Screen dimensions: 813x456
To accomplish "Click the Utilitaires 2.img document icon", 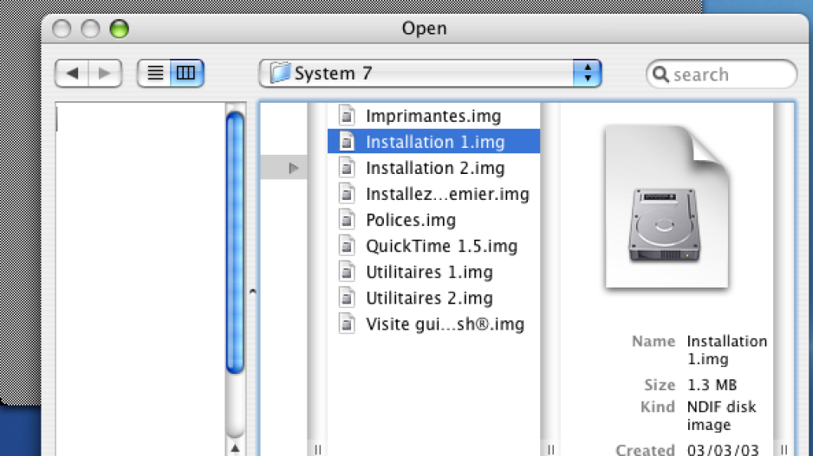I will 347,298.
